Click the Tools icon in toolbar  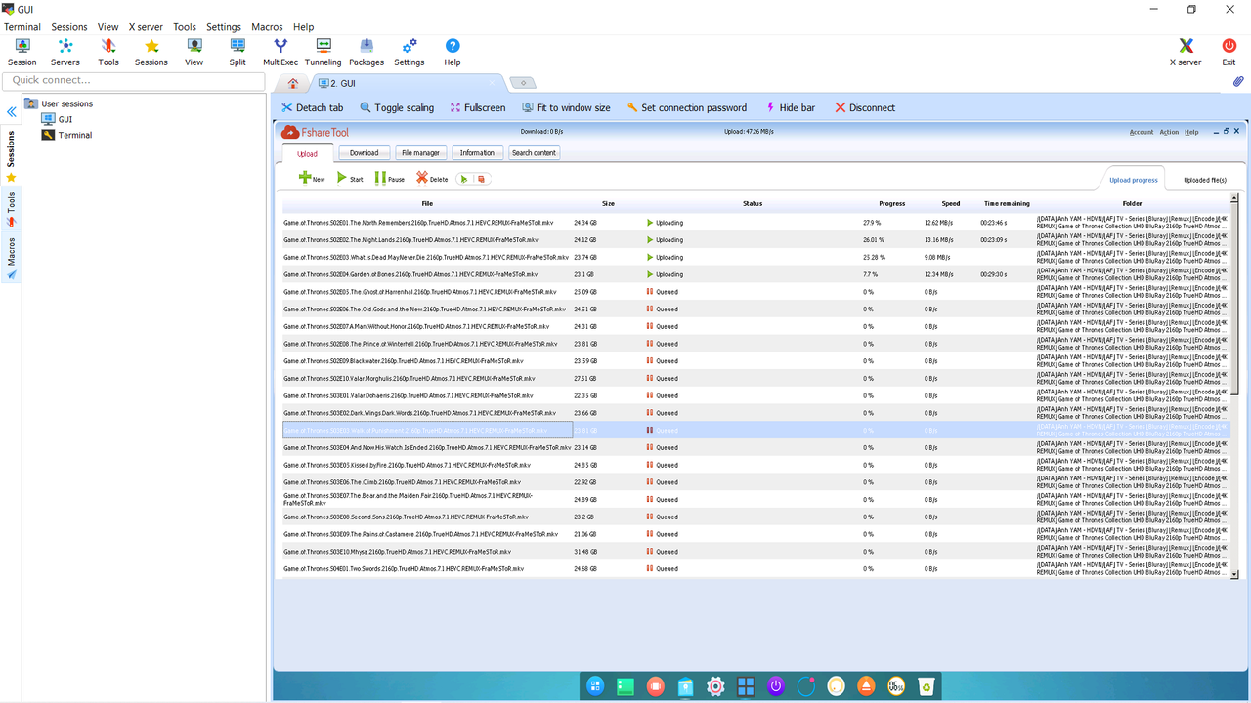(108, 53)
